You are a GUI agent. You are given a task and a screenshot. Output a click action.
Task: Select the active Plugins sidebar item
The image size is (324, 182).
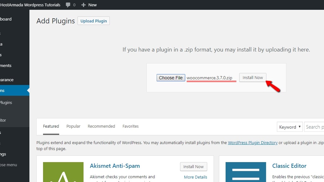tap(15, 90)
